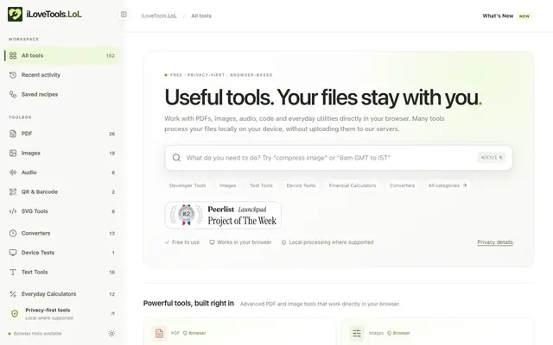Open All tools in the sidebar
Viewport: 553px width, 345px height.
(x=62, y=55)
